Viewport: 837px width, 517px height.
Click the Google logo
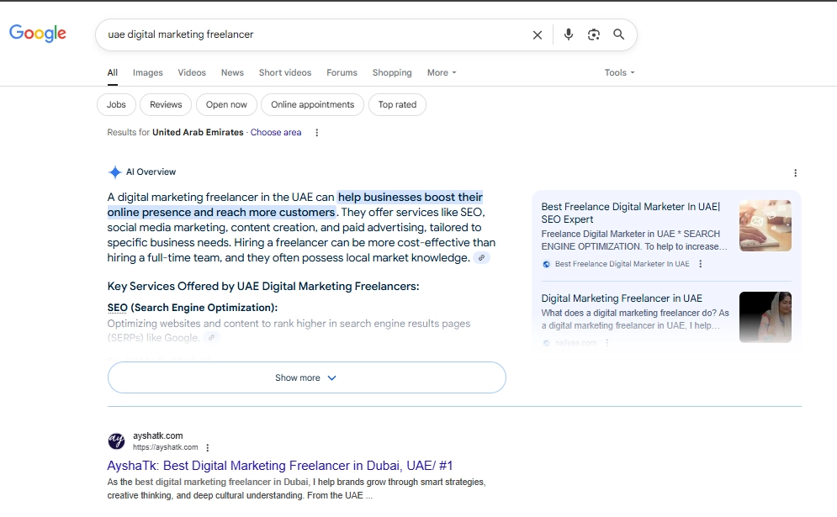(38, 33)
